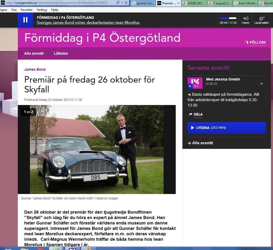273x250 pixels.
Task: Click the P4 program logo thumbnail
Action: click(x=195, y=83)
